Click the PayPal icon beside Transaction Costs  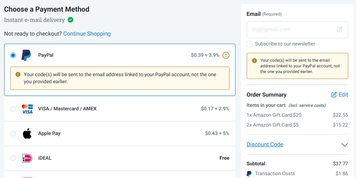[x=249, y=174]
